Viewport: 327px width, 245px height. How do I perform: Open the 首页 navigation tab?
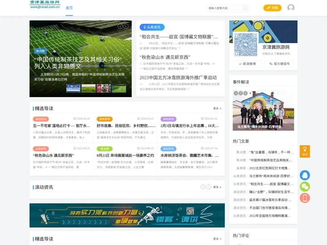(x=69, y=8)
